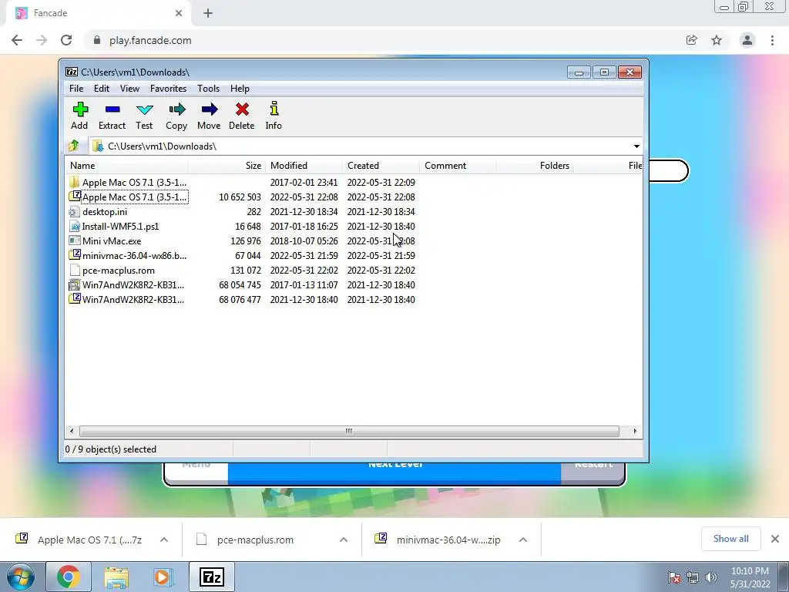Click the right scroll arrow of file list
This screenshot has height=592, width=789.
pos(635,431)
